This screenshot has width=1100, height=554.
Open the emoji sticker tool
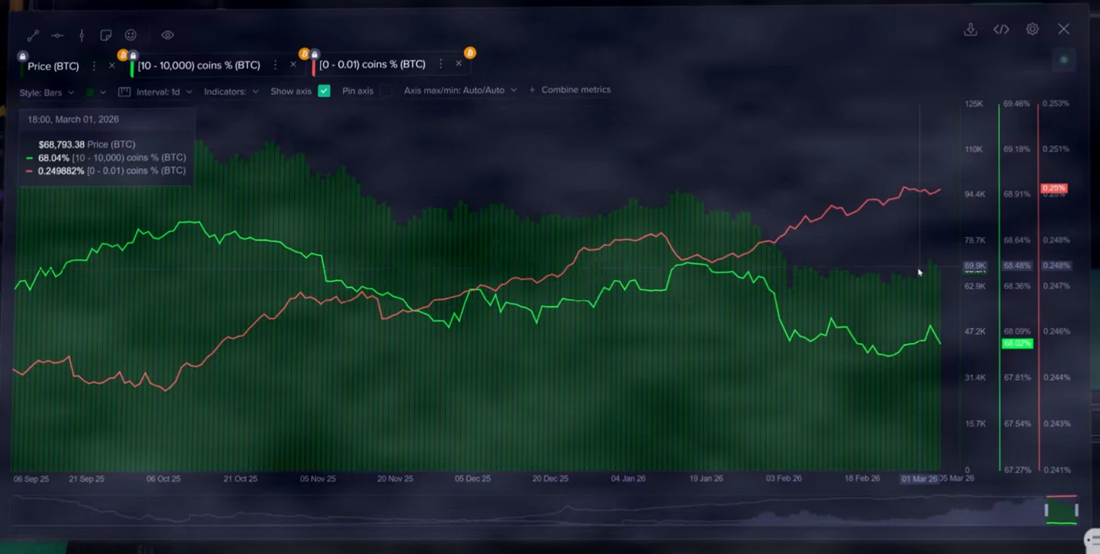[x=130, y=35]
